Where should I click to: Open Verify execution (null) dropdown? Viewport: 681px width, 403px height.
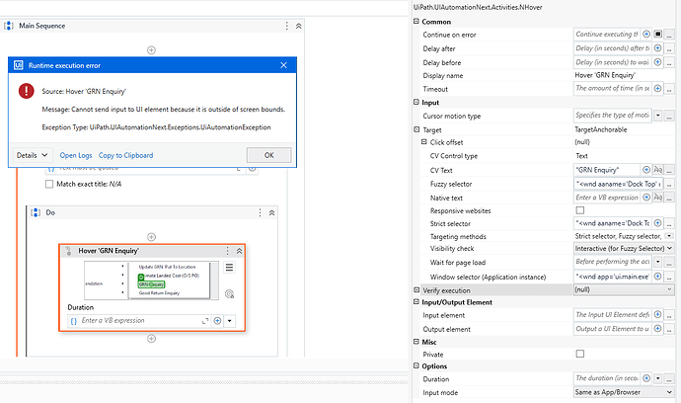[x=624, y=289]
